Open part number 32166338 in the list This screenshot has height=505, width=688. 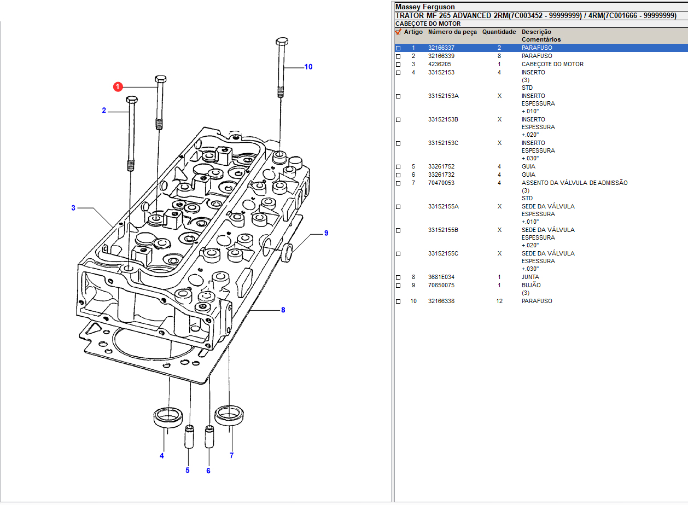click(x=441, y=301)
